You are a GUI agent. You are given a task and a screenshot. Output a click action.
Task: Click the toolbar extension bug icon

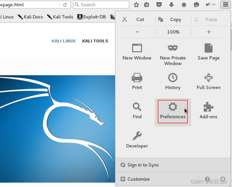pos(208,5)
